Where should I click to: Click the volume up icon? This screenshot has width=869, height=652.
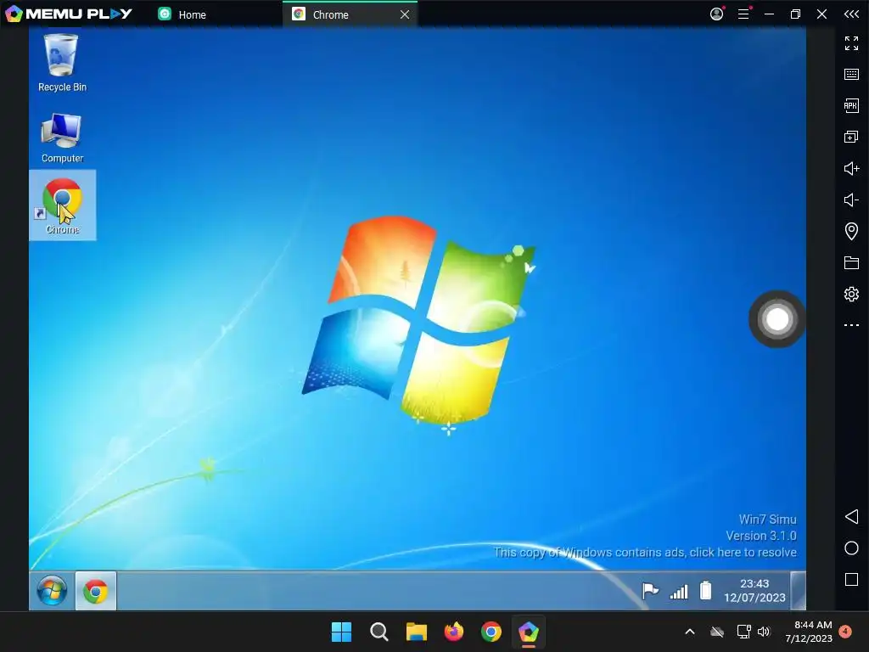click(851, 168)
